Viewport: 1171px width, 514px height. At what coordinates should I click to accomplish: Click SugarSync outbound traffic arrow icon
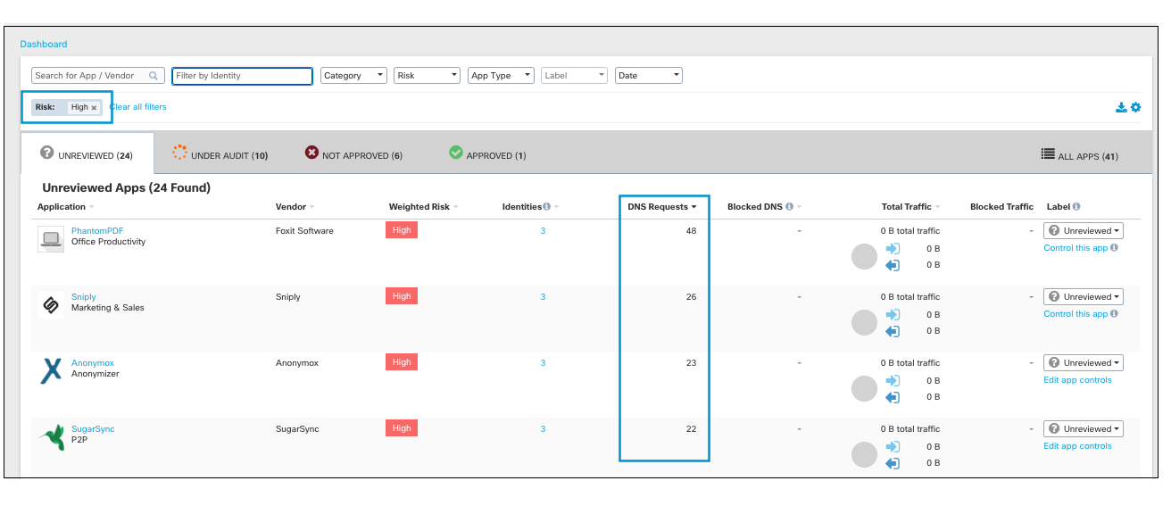(x=893, y=463)
